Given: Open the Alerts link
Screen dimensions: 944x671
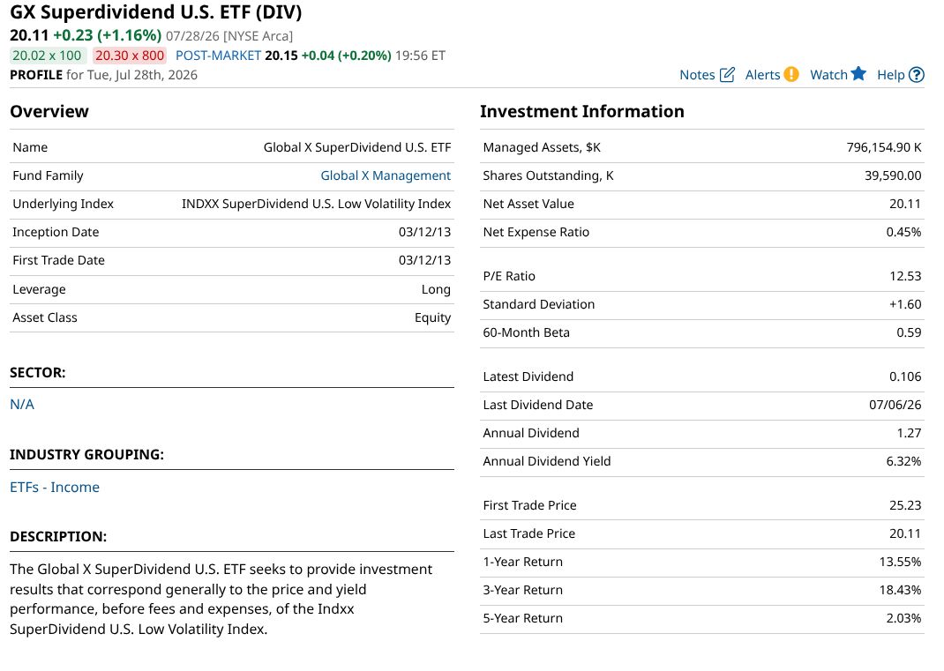Looking at the screenshot, I should click(x=762, y=75).
